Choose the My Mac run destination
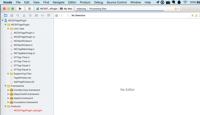This screenshot has height=115, width=200. coord(66,9)
